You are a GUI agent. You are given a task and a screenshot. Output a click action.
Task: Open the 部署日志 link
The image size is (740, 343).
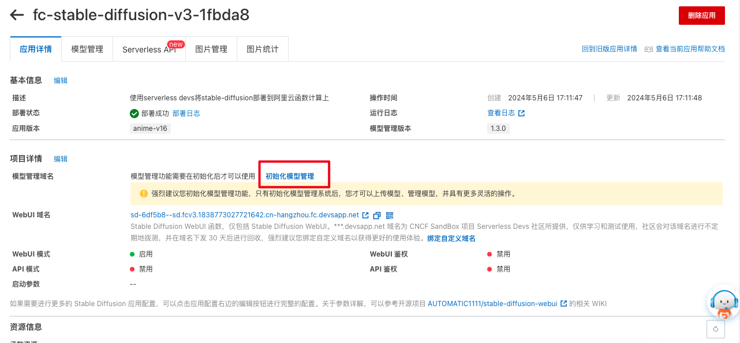pos(186,114)
